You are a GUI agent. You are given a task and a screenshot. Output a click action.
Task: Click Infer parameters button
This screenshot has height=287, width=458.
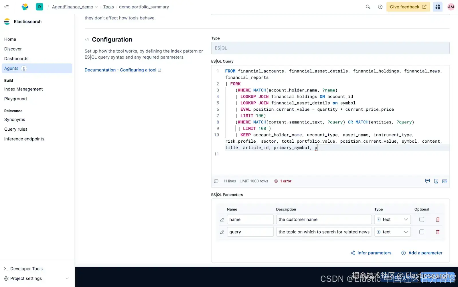[x=371, y=253]
